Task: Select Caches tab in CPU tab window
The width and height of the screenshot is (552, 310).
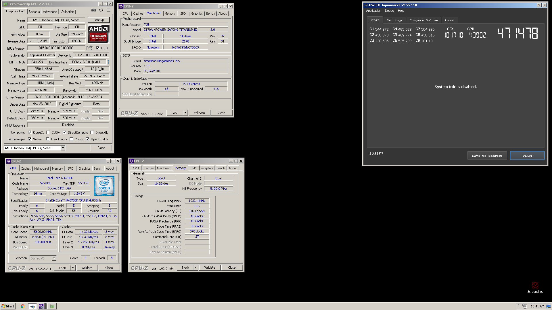Action: [26, 168]
